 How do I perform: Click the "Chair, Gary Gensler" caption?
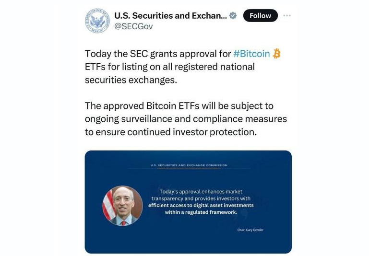point(250,230)
